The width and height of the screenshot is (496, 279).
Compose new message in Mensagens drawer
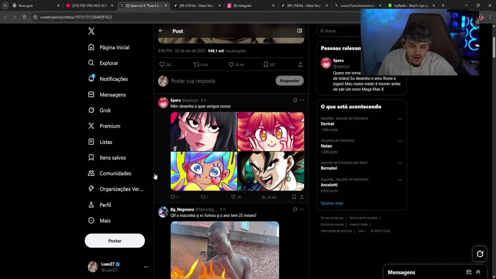pyautogui.click(x=469, y=272)
